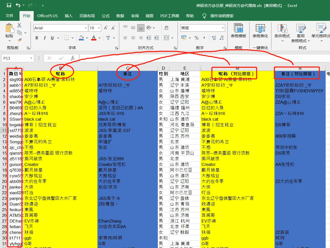The image size is (330, 248).
Task: Click the center horizontally icon
Action: 133,38
